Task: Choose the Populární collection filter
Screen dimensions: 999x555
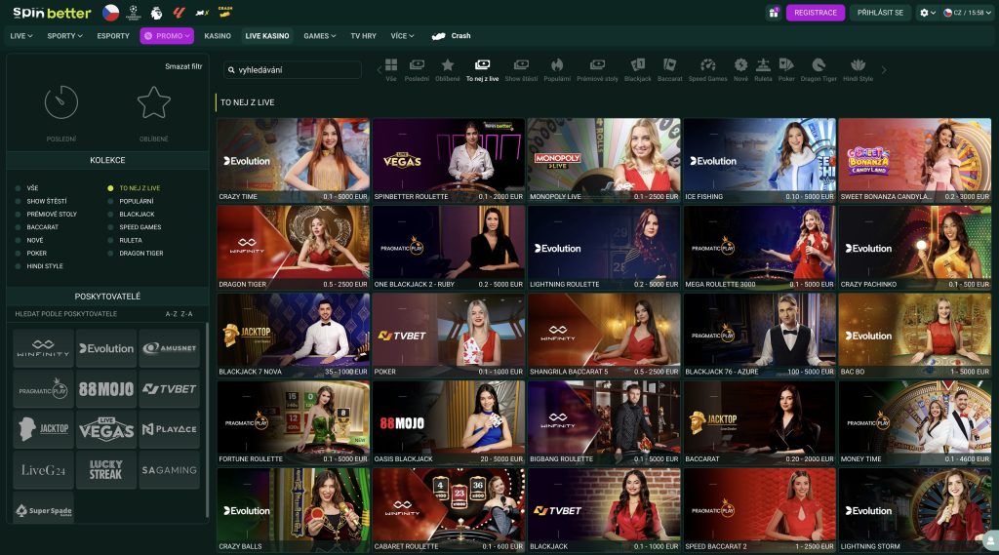Action: click(x=136, y=201)
